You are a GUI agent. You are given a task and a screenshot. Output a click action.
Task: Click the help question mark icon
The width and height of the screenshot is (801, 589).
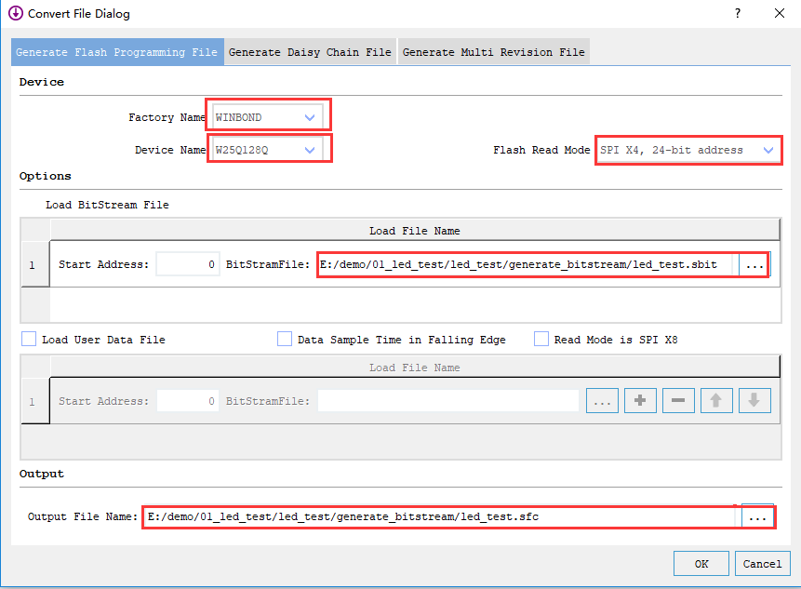738,13
